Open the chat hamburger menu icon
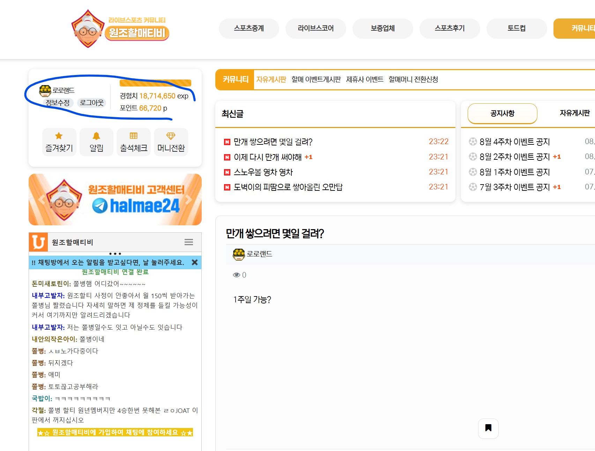This screenshot has height=451, width=595. pyautogui.click(x=189, y=242)
